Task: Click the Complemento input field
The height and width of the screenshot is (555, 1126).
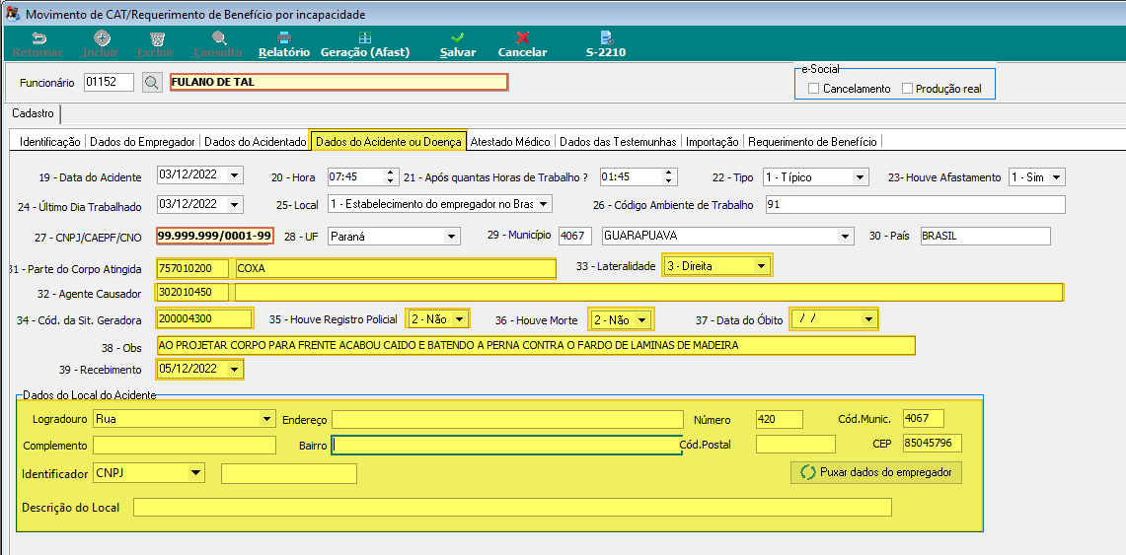Action: tap(185, 446)
